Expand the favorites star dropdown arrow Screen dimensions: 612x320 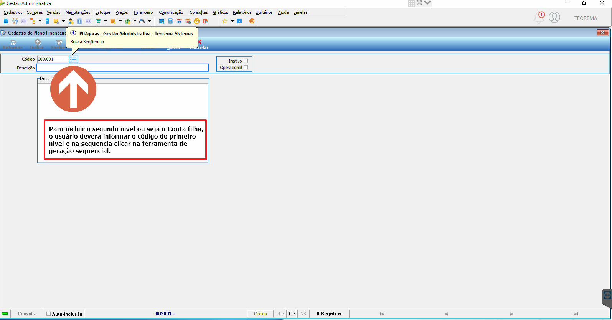[x=232, y=21]
